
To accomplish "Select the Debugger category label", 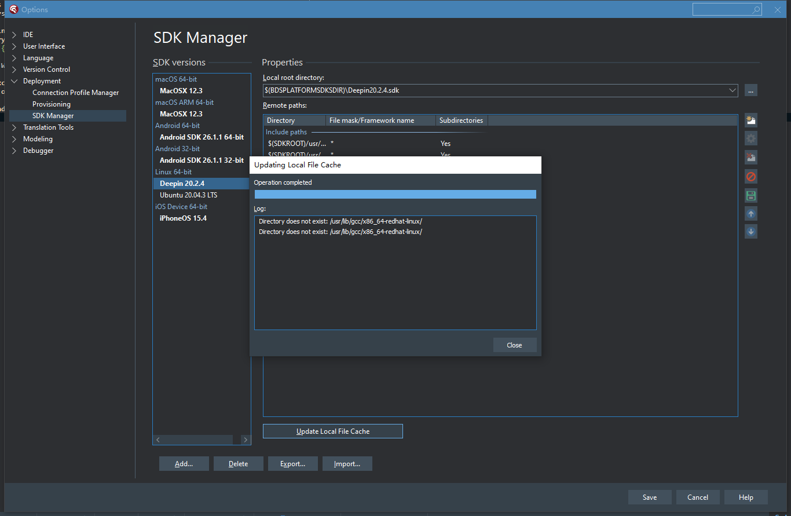I will (38, 151).
